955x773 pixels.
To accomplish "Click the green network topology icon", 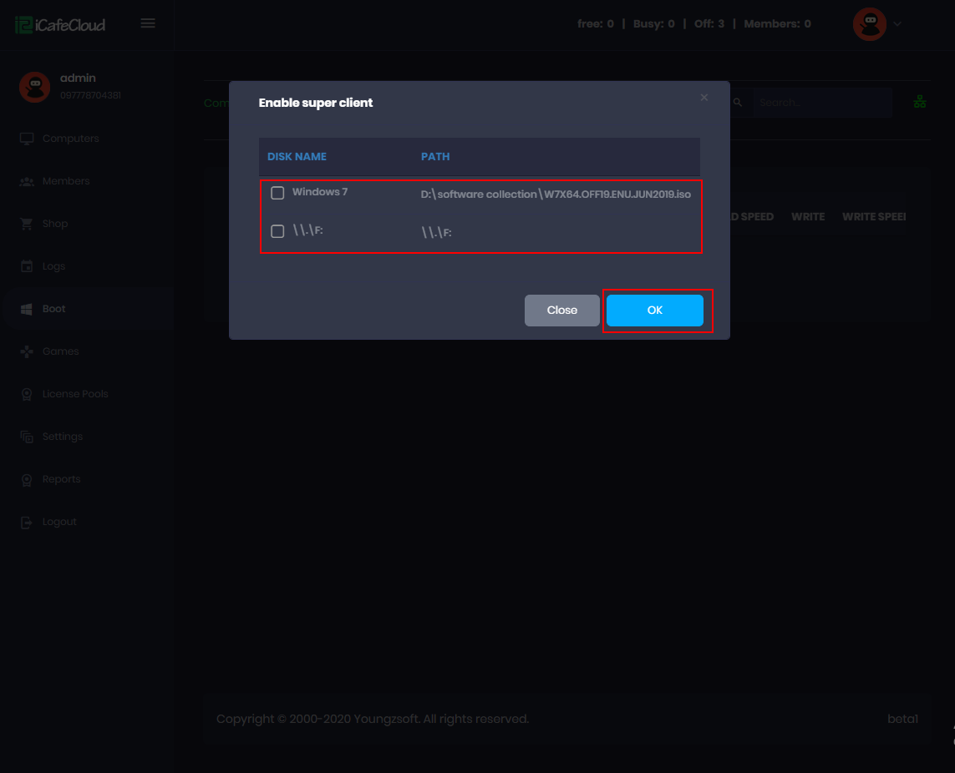I will [920, 102].
